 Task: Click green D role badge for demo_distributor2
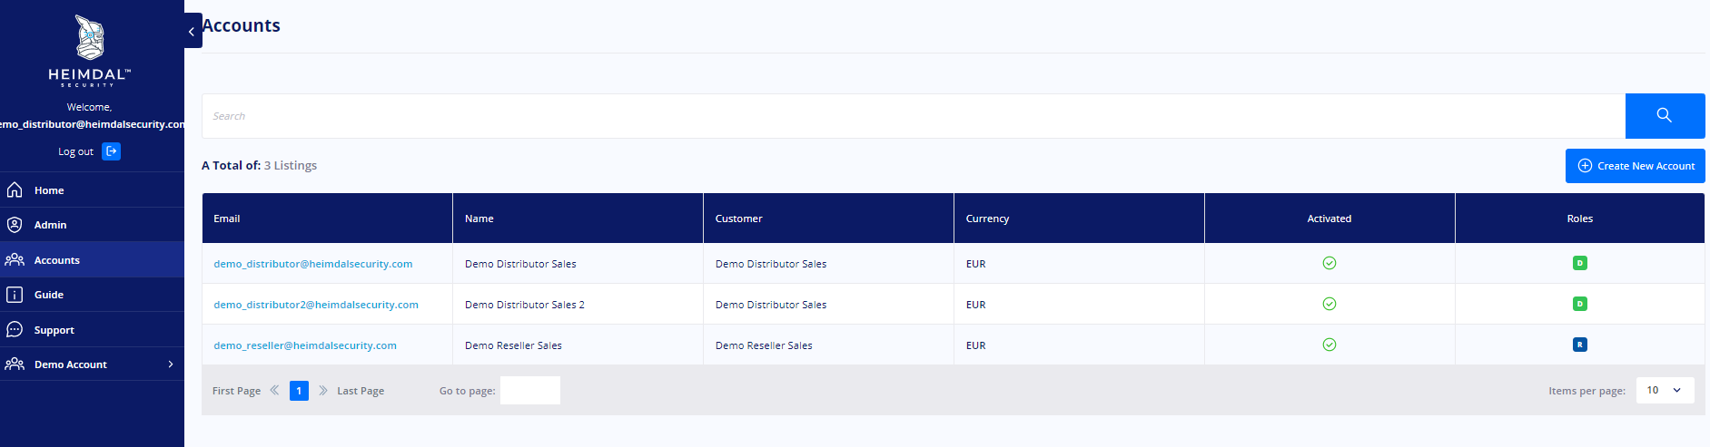(1580, 304)
